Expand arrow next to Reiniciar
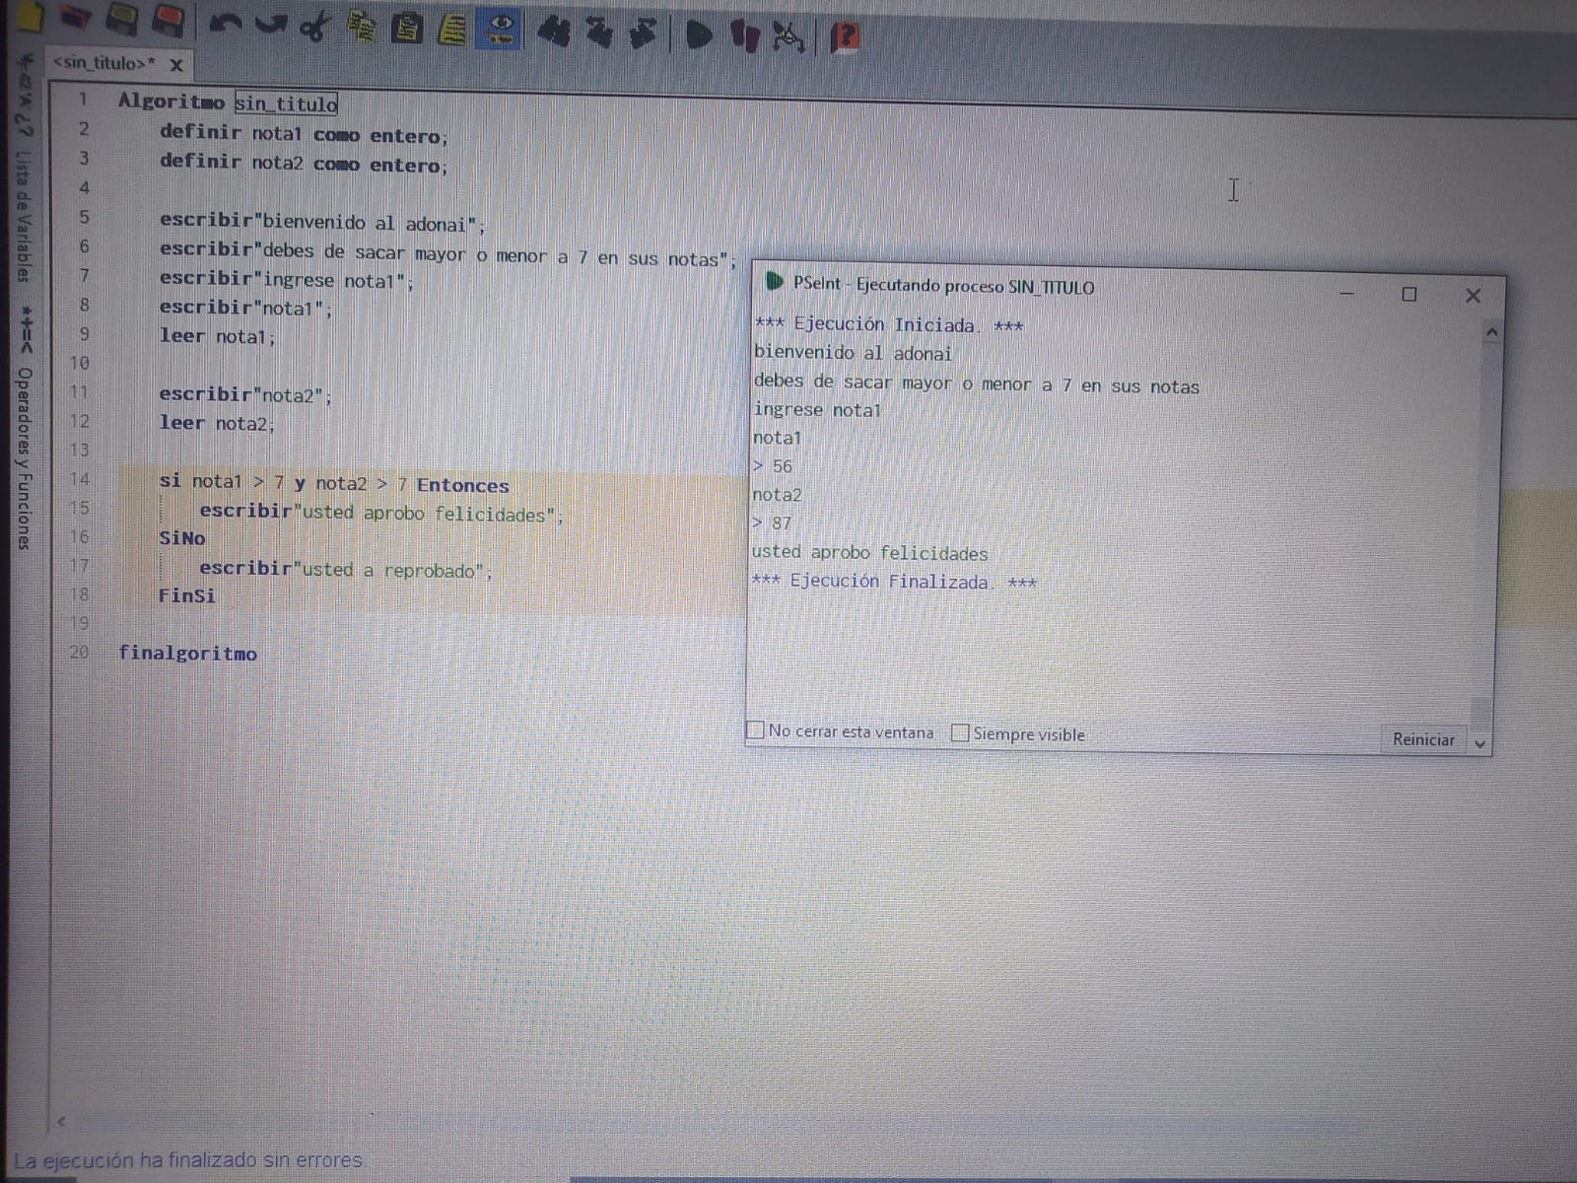The width and height of the screenshot is (1577, 1183). [1478, 743]
